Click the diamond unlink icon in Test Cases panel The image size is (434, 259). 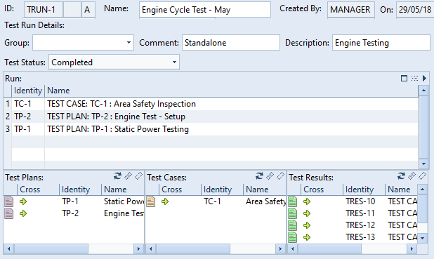click(280, 176)
